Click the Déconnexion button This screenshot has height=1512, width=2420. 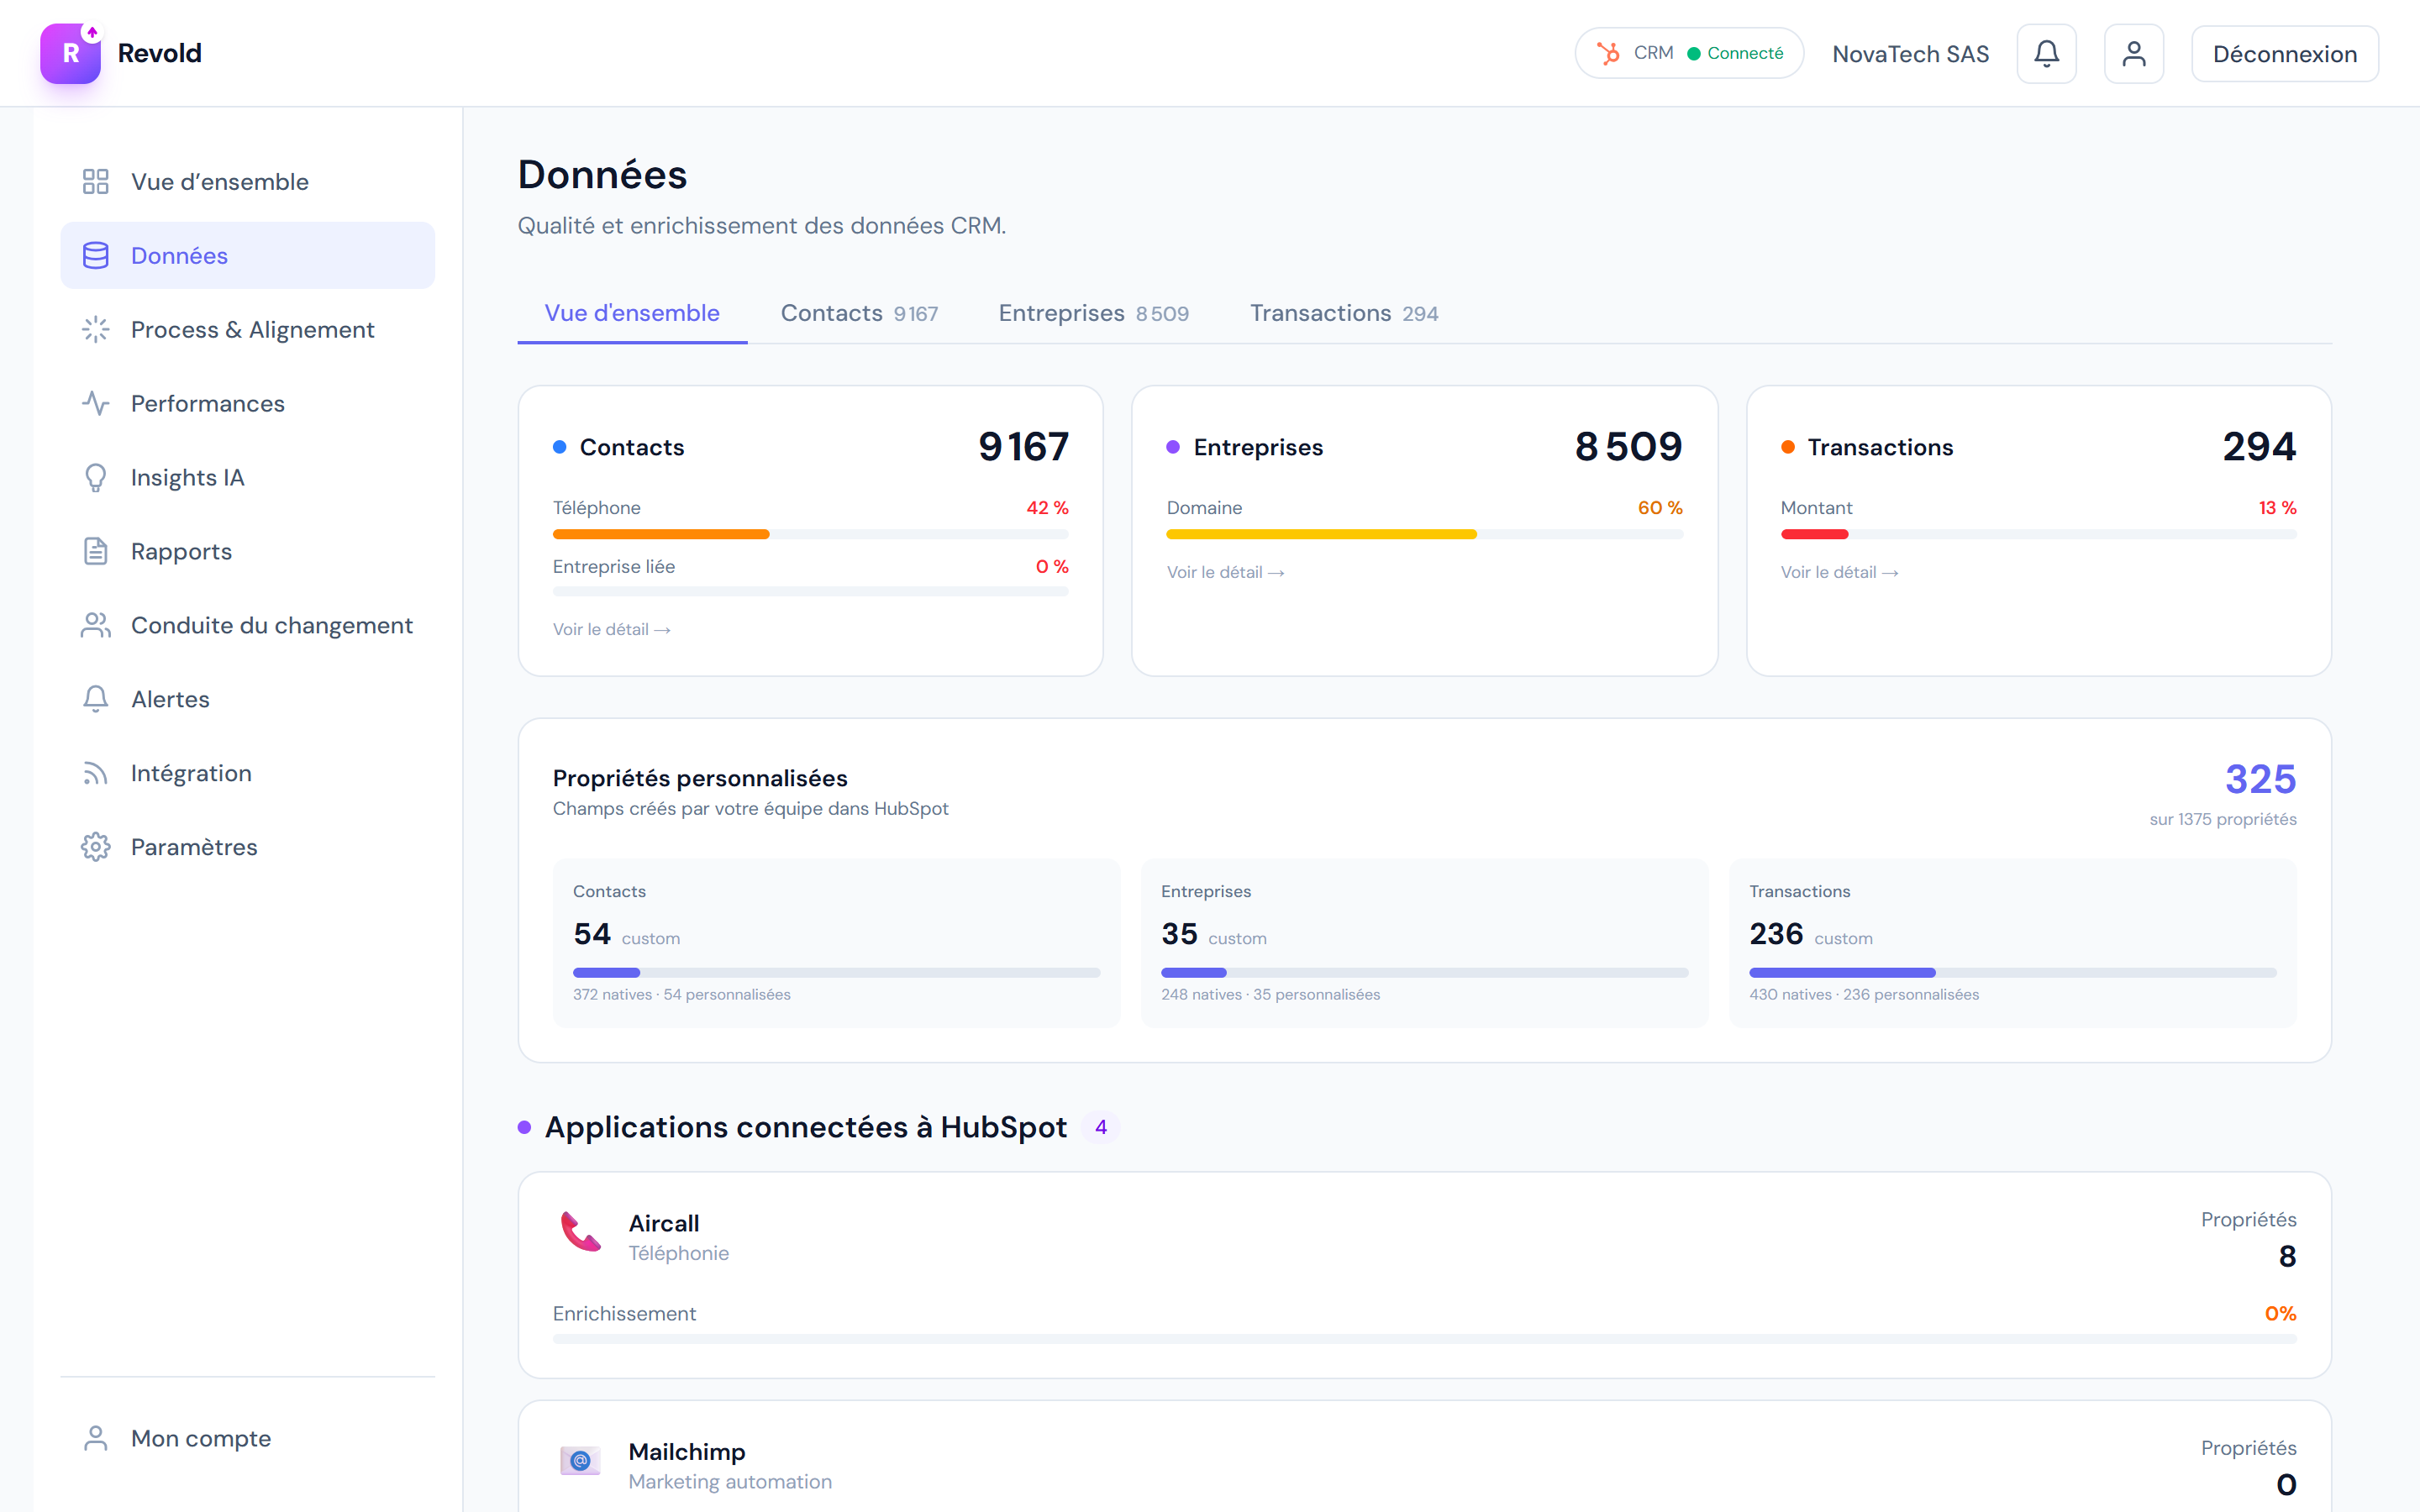2284,54
